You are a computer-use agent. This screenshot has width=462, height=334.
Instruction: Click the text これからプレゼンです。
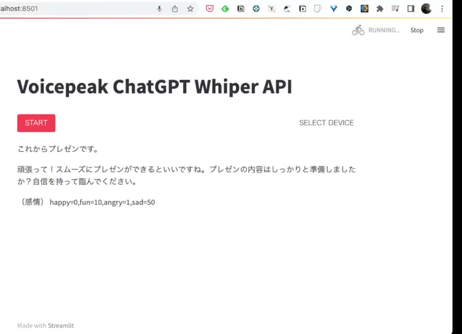tap(57, 149)
